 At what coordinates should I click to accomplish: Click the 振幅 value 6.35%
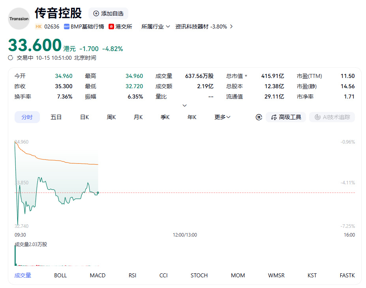coord(135,97)
